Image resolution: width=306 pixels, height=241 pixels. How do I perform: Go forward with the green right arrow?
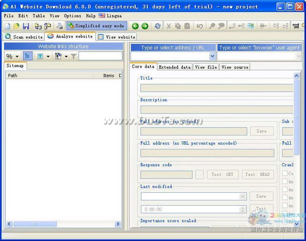coord(145,26)
